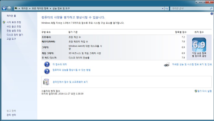Select the 그래픽: row label
This screenshot has height=121, width=214.
[x=45, y=47]
